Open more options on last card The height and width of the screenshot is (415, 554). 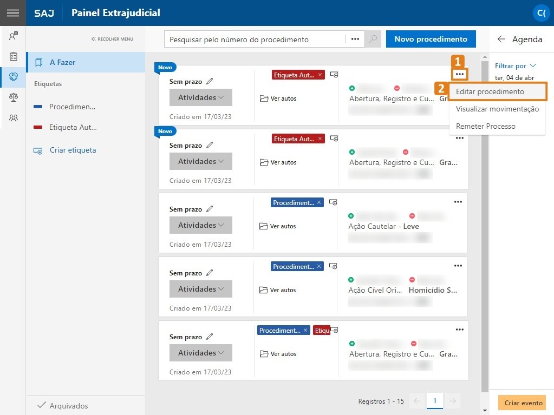[459, 330]
